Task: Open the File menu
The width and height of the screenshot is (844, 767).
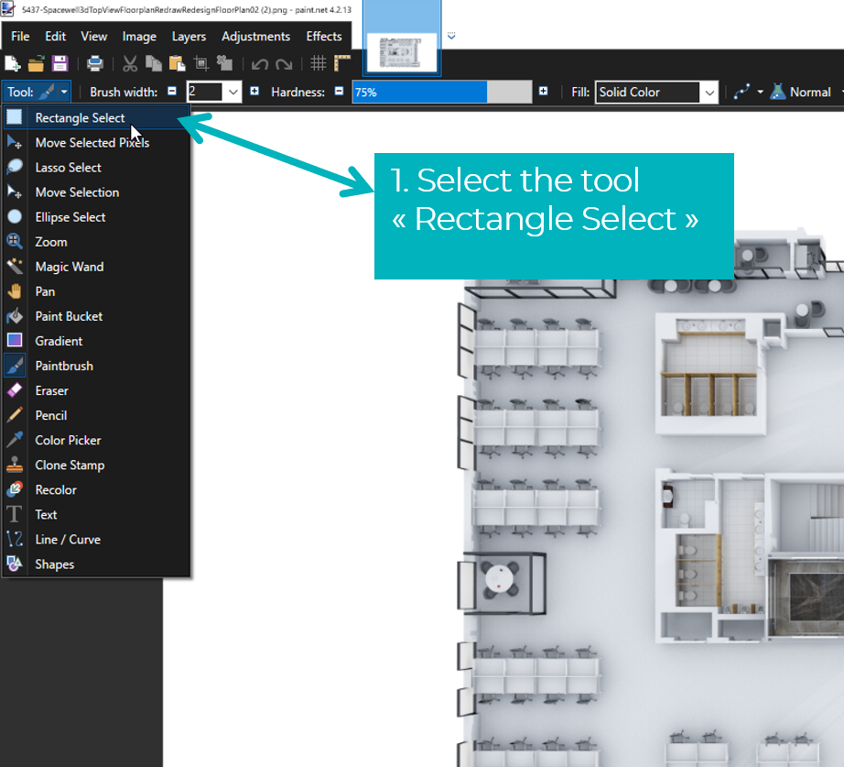Action: coord(20,36)
